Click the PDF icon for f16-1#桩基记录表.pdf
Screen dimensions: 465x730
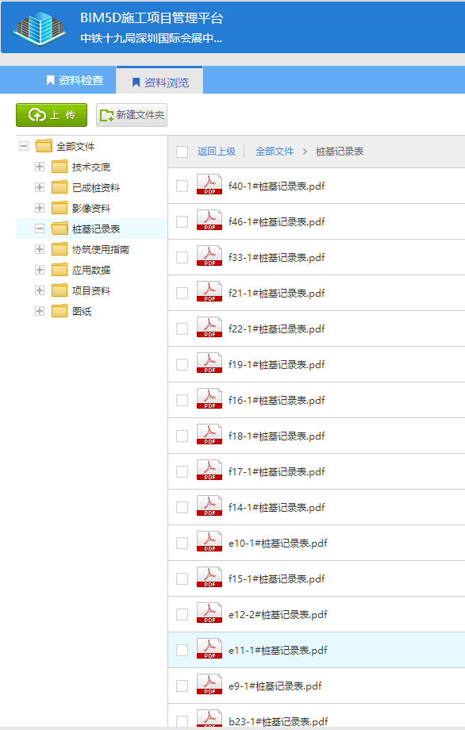(x=209, y=398)
